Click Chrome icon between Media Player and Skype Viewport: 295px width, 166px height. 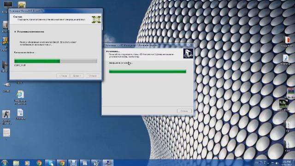pos(39,163)
